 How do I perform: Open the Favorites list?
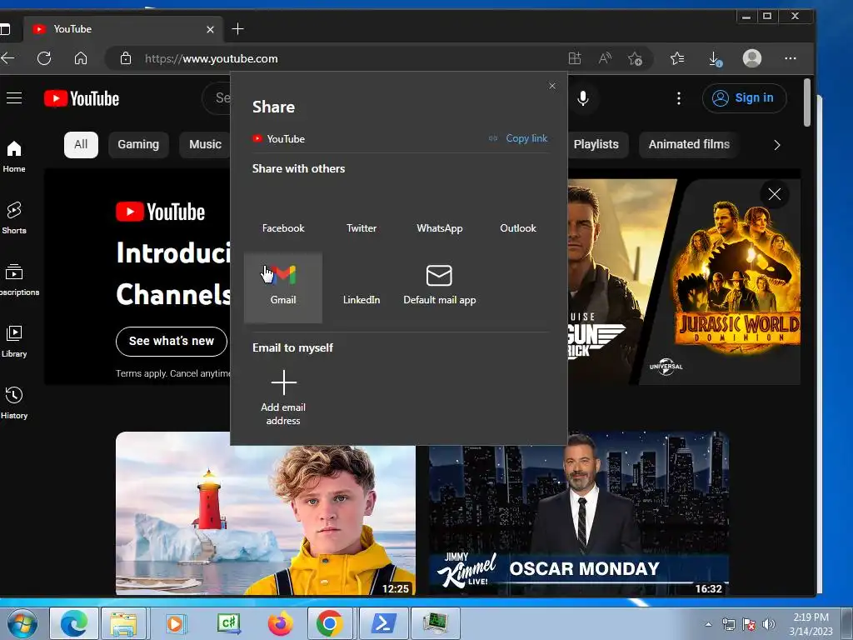(x=677, y=58)
